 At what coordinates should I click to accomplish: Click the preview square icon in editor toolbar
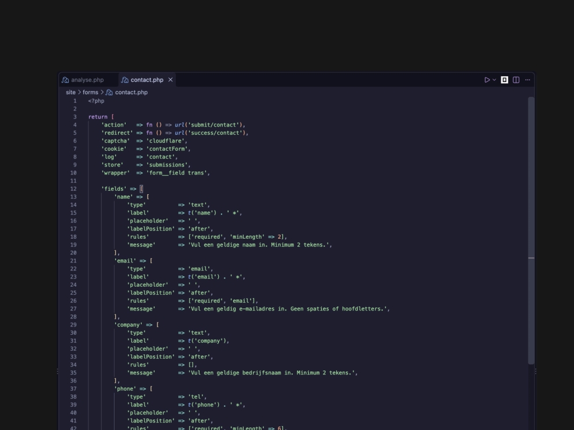point(505,80)
